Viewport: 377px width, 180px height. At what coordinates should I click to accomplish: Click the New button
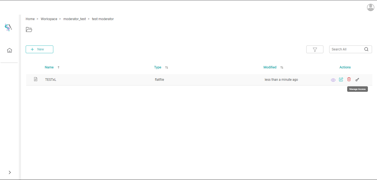point(39,49)
